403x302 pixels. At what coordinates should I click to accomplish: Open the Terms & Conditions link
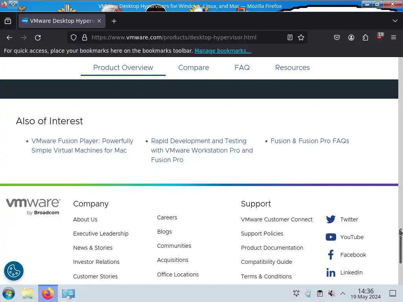tap(266, 276)
